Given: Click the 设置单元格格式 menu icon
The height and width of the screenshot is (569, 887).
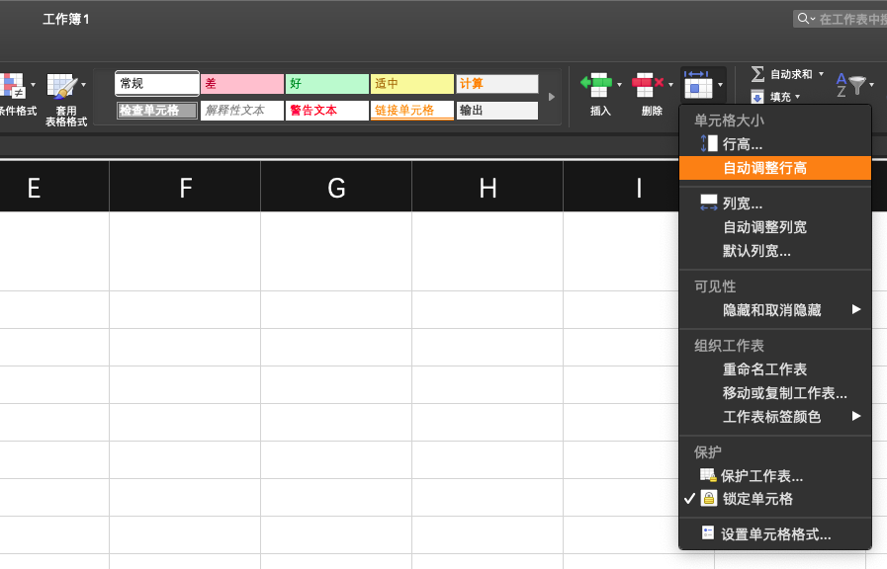Looking at the screenshot, I should coord(776,533).
